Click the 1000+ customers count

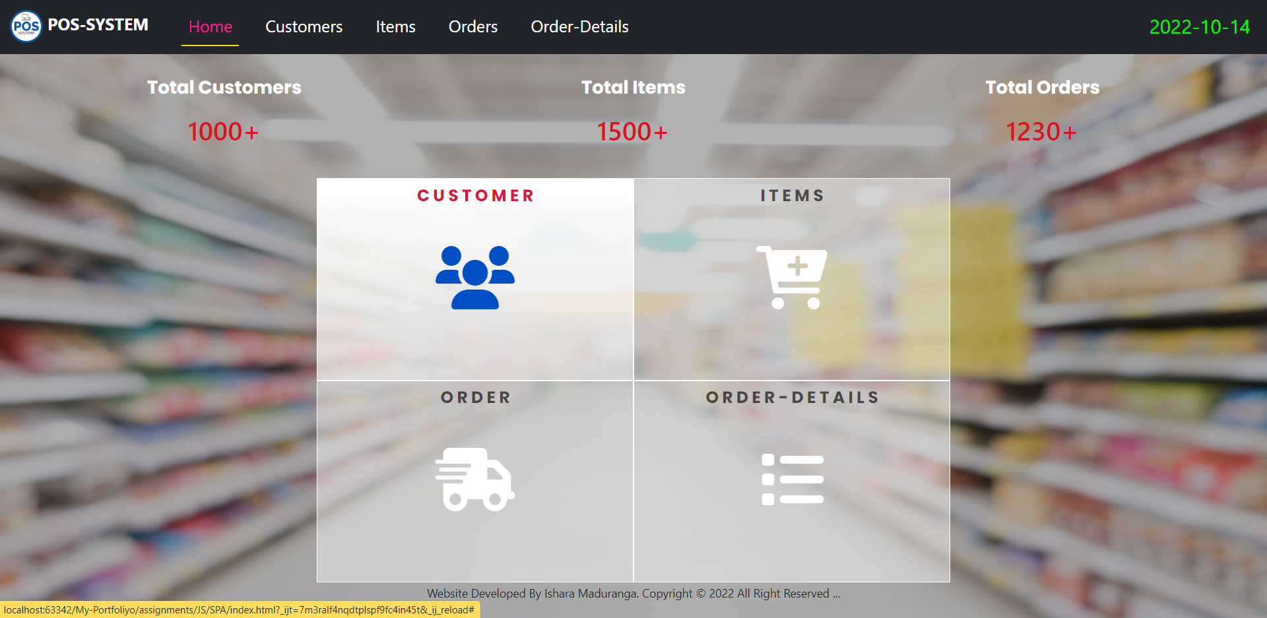[223, 132]
